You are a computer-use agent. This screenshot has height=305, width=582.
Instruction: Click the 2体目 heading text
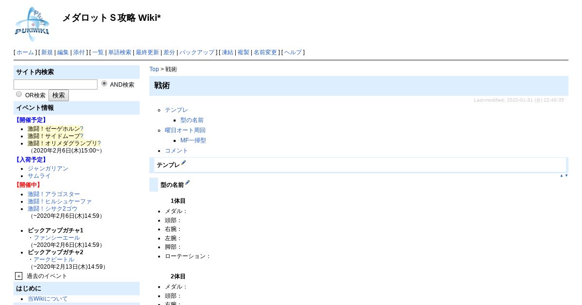click(178, 276)
